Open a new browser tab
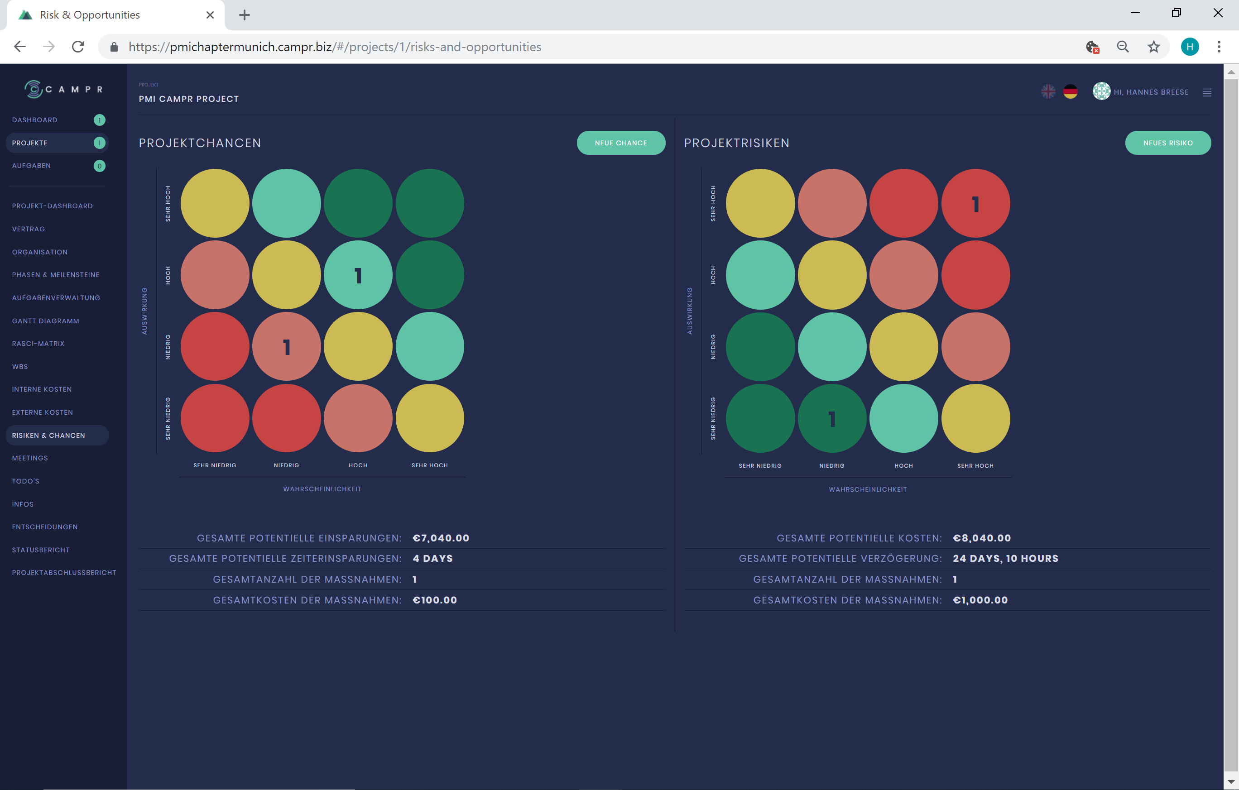Viewport: 1239px width, 790px height. pyautogui.click(x=245, y=15)
